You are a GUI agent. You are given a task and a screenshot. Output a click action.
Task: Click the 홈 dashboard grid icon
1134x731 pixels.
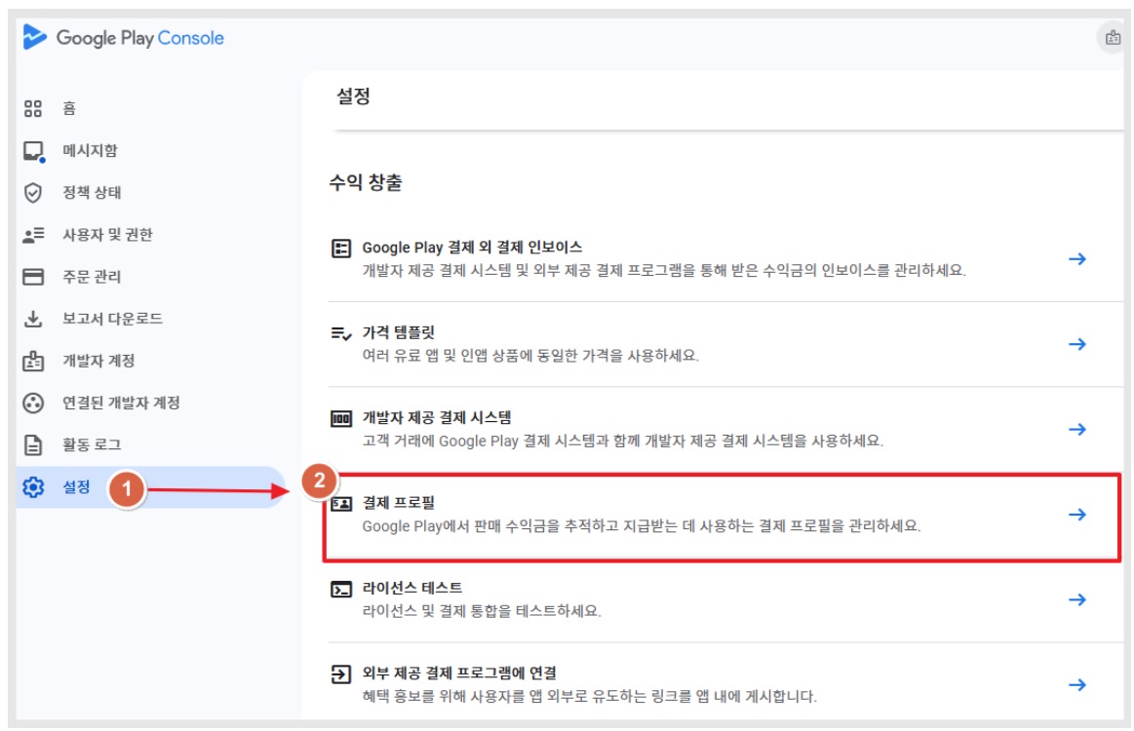click(33, 108)
